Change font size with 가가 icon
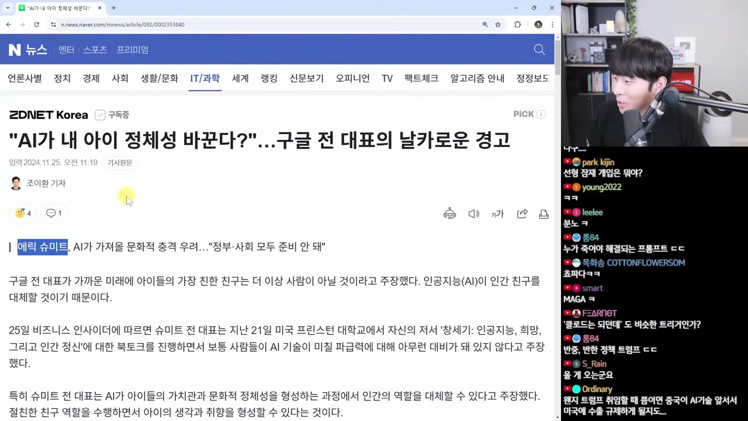This screenshot has height=421, width=748. coord(498,214)
